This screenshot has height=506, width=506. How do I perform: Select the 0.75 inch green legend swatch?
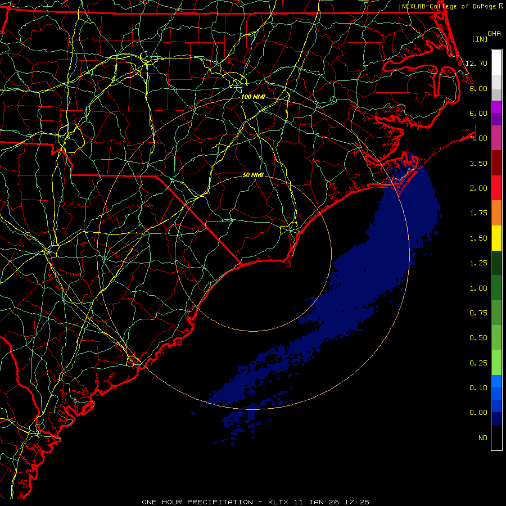point(496,313)
